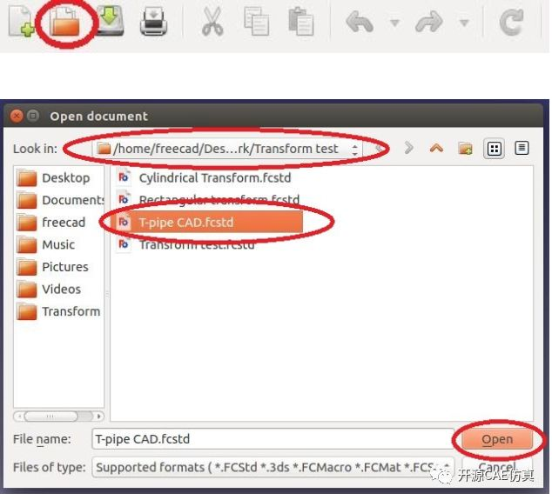This screenshot has width=552, height=500.
Task: Switch to icon list view mode
Action: click(495, 149)
